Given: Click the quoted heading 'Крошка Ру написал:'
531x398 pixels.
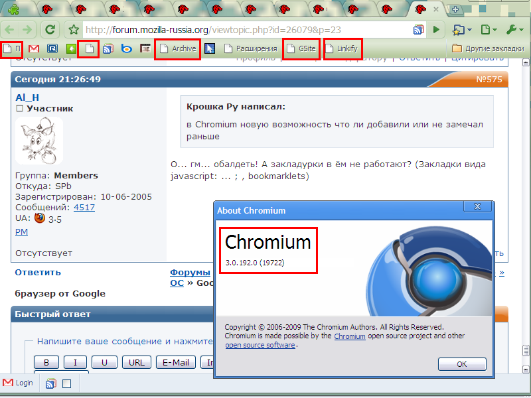Looking at the screenshot, I should coord(236,107).
